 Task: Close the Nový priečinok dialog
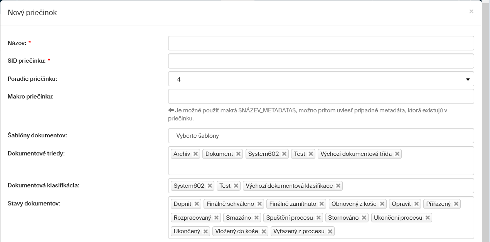tap(471, 12)
